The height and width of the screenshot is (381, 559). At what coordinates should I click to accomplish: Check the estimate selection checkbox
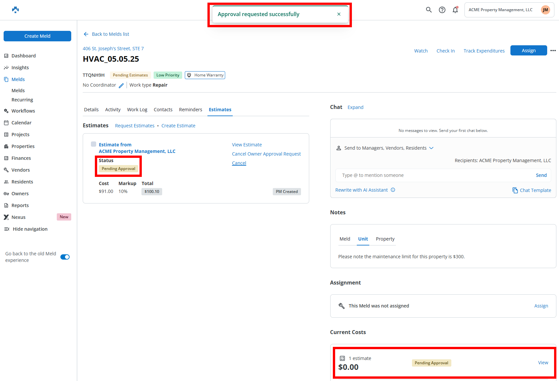tap(94, 144)
